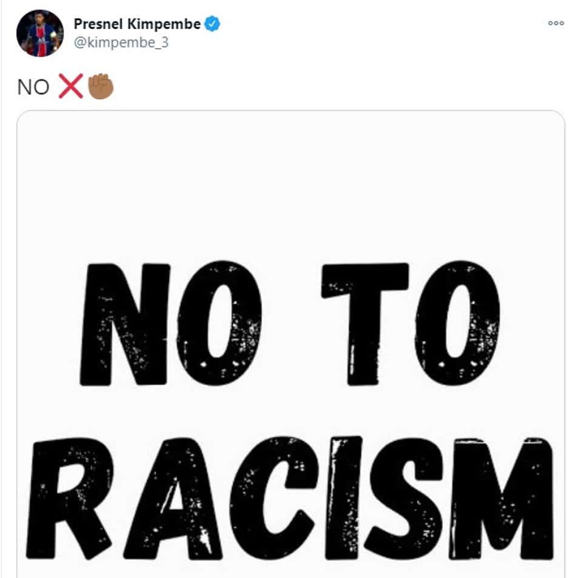Click the letter A in RACISM

point(173,499)
